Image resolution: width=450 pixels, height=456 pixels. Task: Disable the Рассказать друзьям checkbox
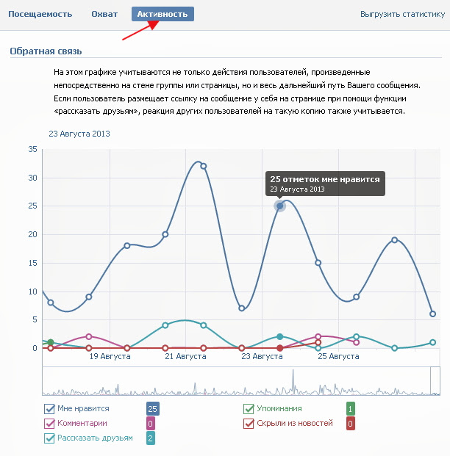[x=49, y=438]
